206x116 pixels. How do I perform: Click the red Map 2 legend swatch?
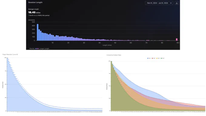point(152,58)
